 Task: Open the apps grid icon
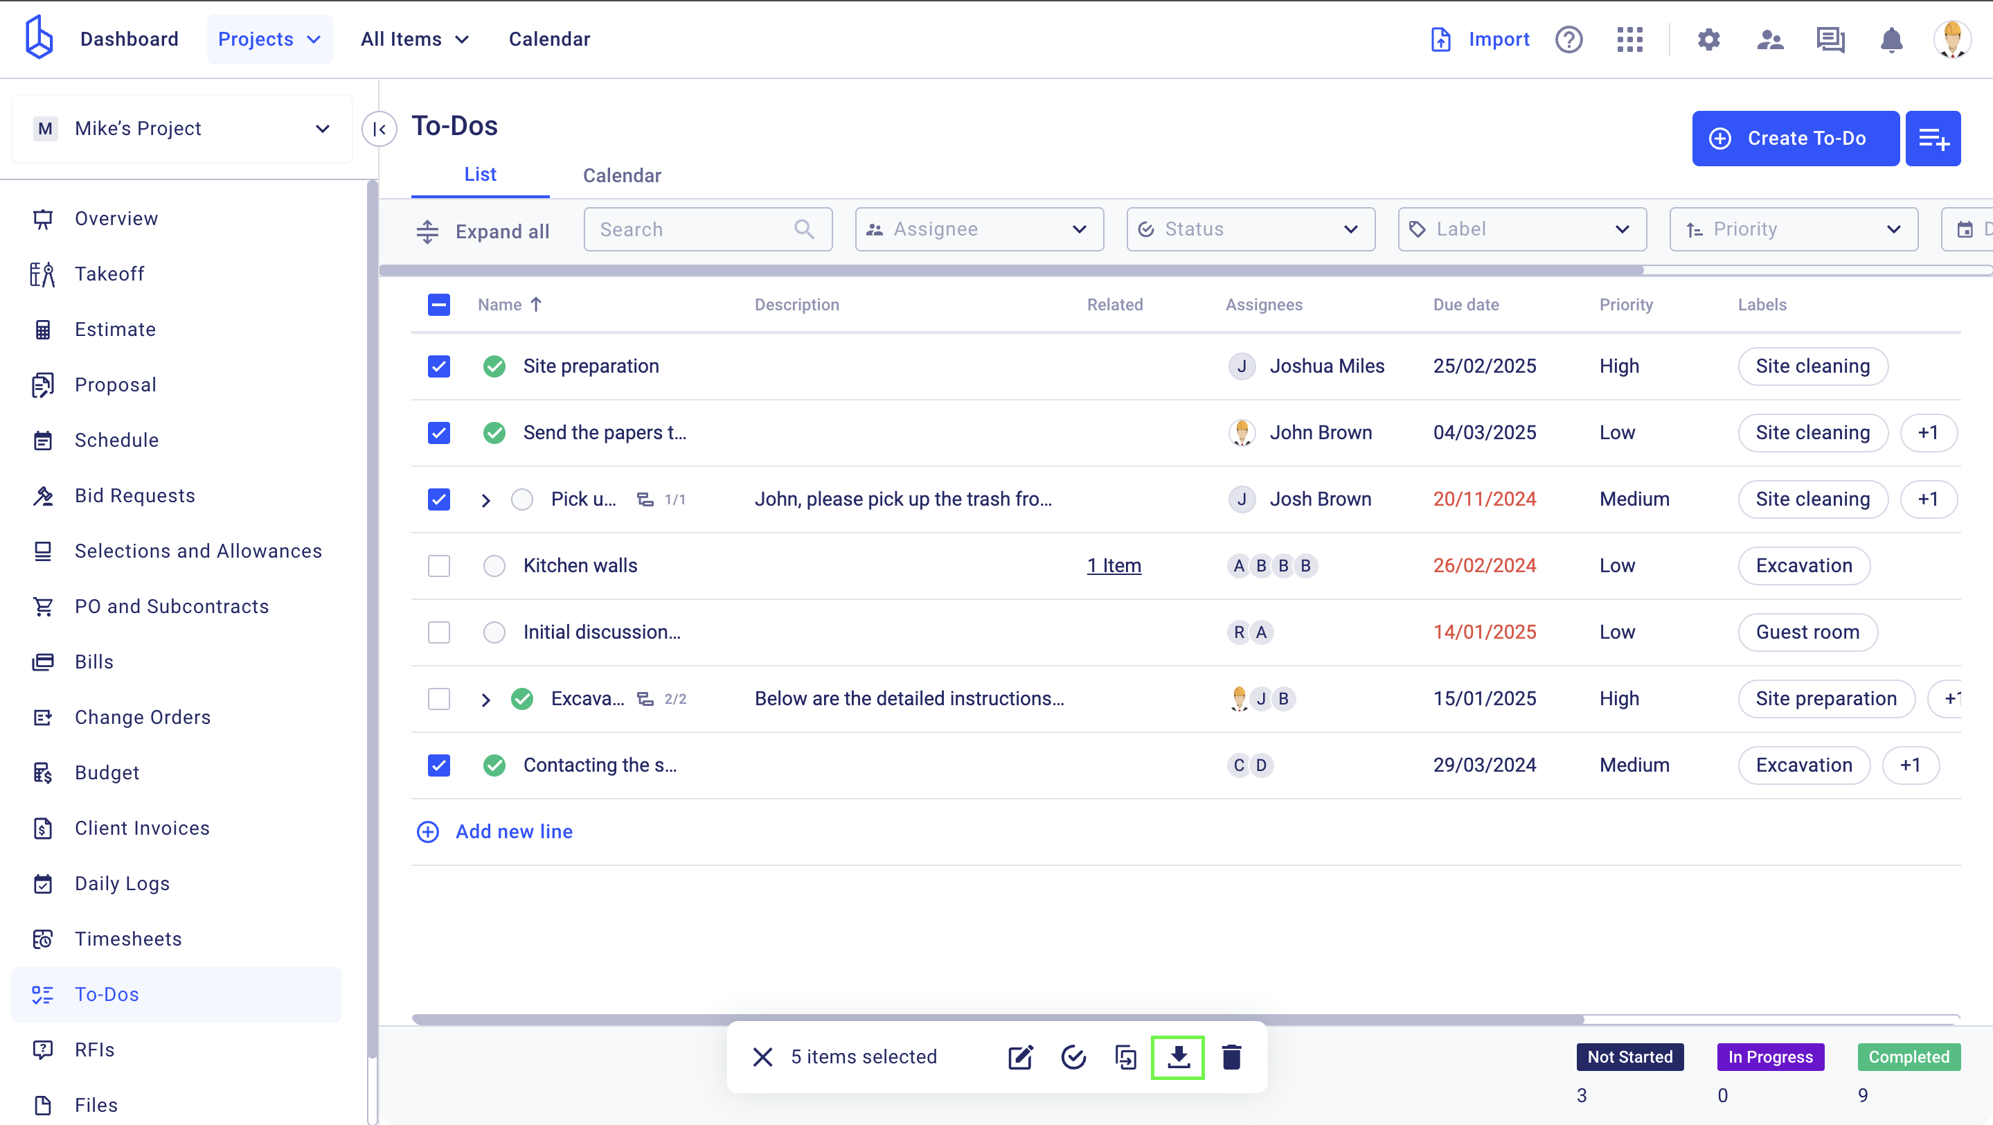(1629, 39)
